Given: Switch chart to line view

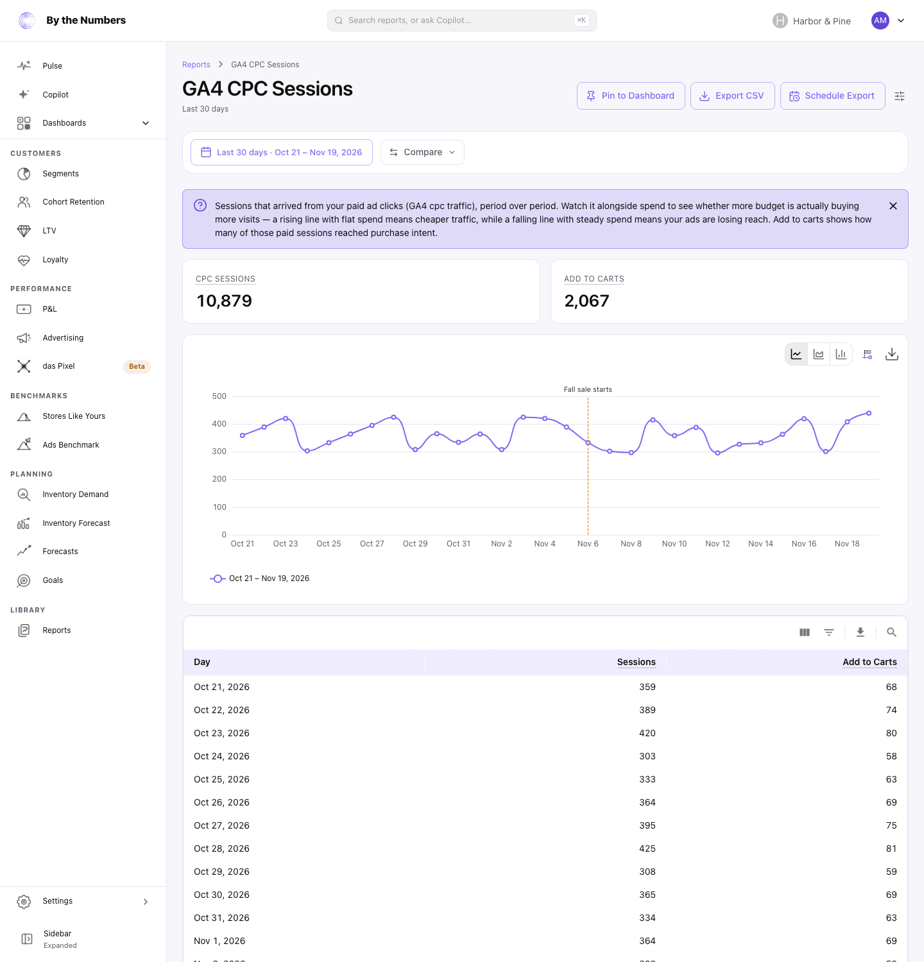Looking at the screenshot, I should (x=796, y=354).
